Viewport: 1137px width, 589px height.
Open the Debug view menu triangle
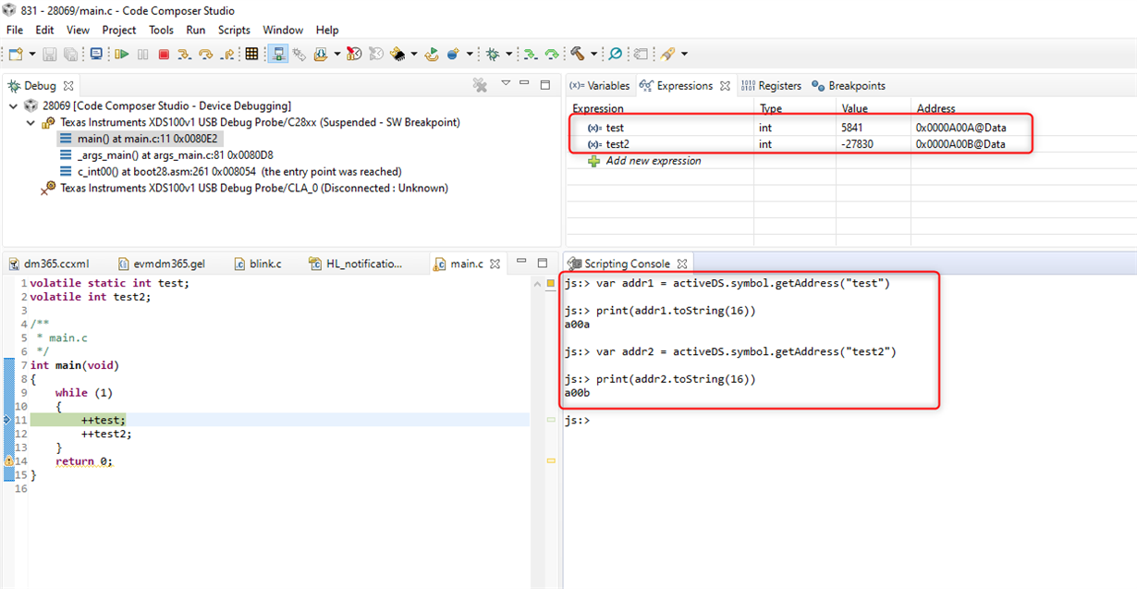coord(506,83)
